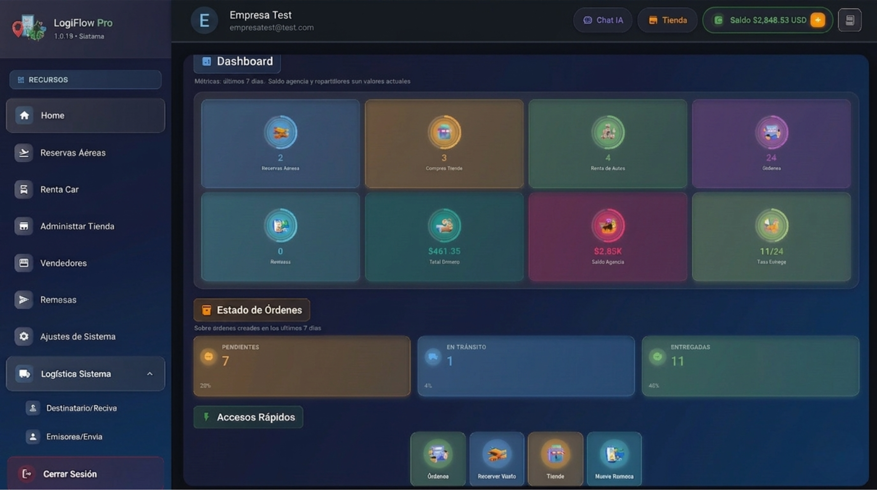Click Cerrar Sesión to log out
Viewport: 877px width, 493px height.
pyautogui.click(x=69, y=474)
